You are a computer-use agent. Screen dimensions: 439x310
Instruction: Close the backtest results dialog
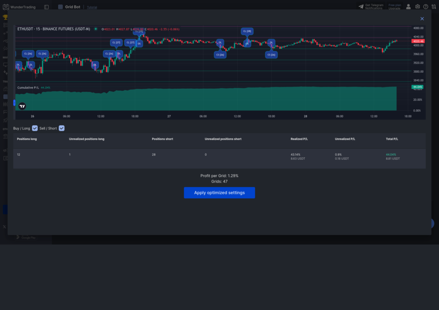click(x=422, y=18)
